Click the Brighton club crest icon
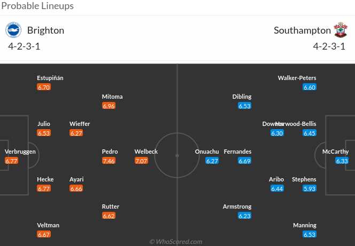Viewport: 355px width, 246px height. point(13,30)
